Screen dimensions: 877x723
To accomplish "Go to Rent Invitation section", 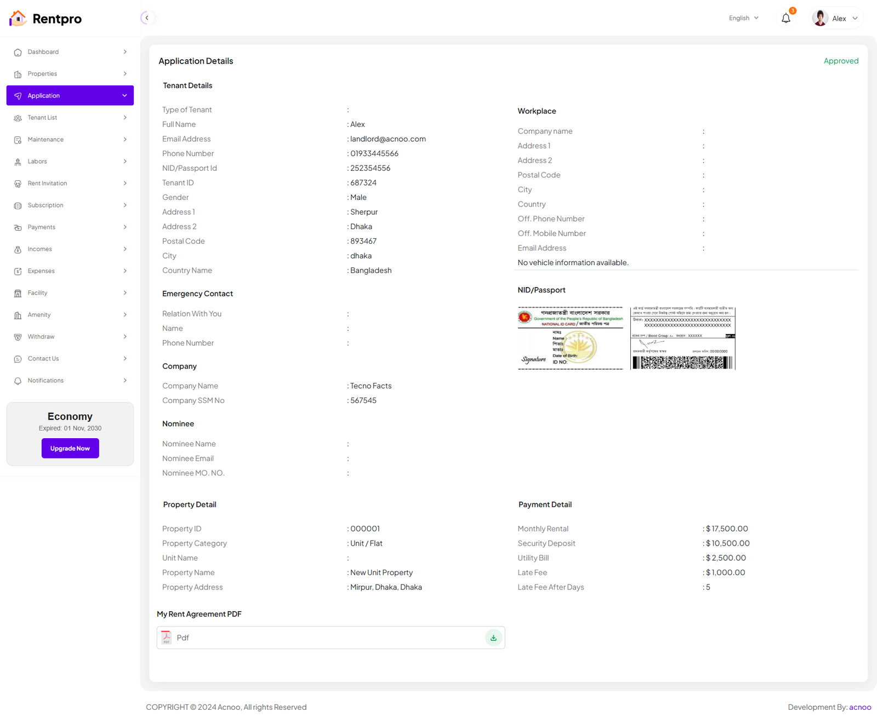I will [x=47, y=183].
